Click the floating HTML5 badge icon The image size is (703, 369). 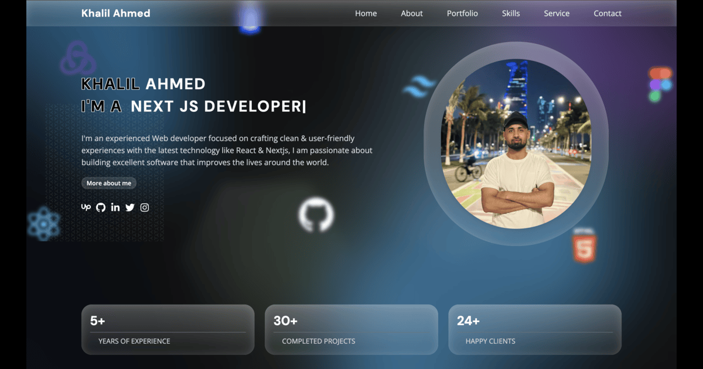tap(584, 245)
